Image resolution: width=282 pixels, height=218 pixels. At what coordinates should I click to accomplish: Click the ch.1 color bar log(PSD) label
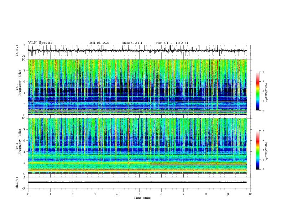pyautogui.click(x=266, y=93)
